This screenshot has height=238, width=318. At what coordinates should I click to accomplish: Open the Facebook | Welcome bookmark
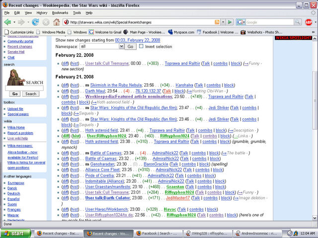pos(218,32)
